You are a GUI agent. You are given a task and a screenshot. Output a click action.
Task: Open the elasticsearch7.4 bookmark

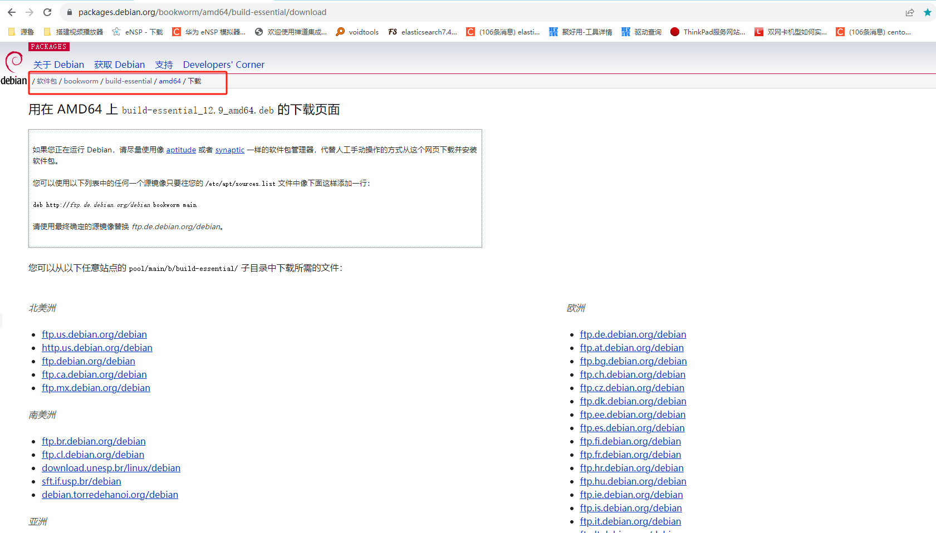tap(423, 32)
